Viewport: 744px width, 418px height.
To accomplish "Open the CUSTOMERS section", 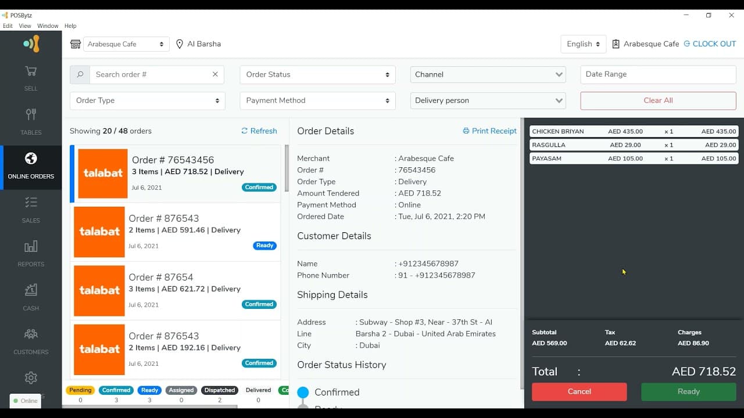I will point(31,342).
